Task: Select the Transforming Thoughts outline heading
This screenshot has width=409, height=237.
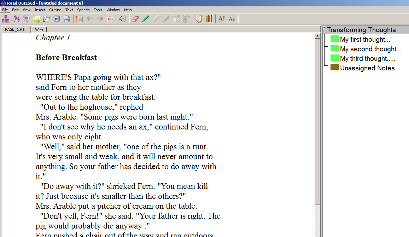Action: 362,30
